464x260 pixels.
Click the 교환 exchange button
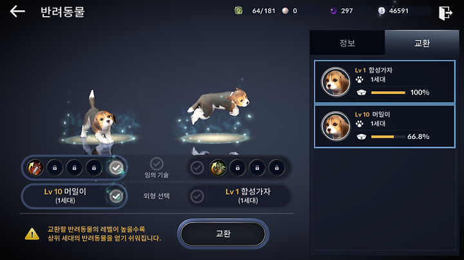(x=223, y=234)
